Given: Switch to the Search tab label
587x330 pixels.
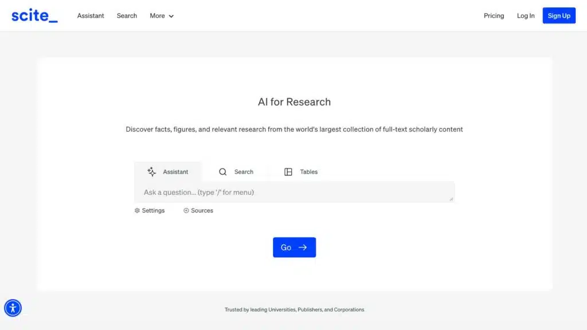Looking at the screenshot, I should coord(244,172).
